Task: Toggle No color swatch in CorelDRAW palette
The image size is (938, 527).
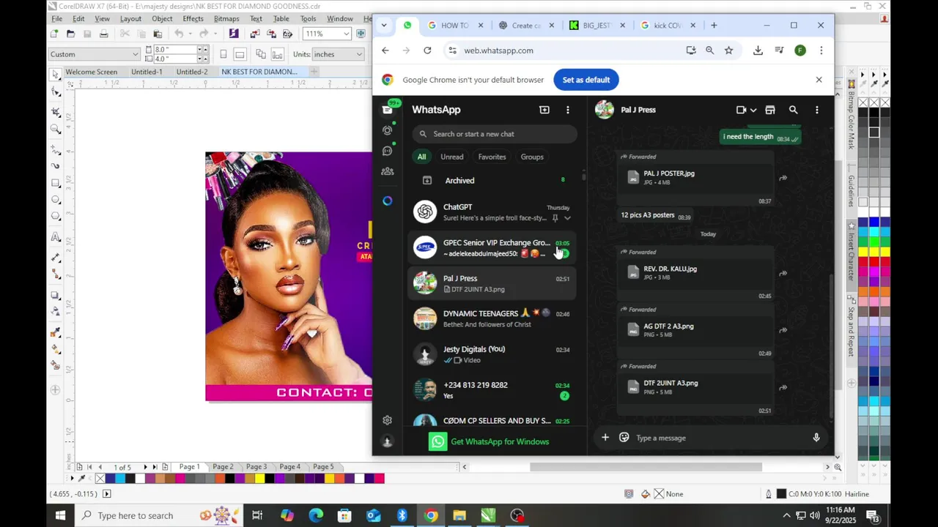Action: pyautogui.click(x=100, y=479)
